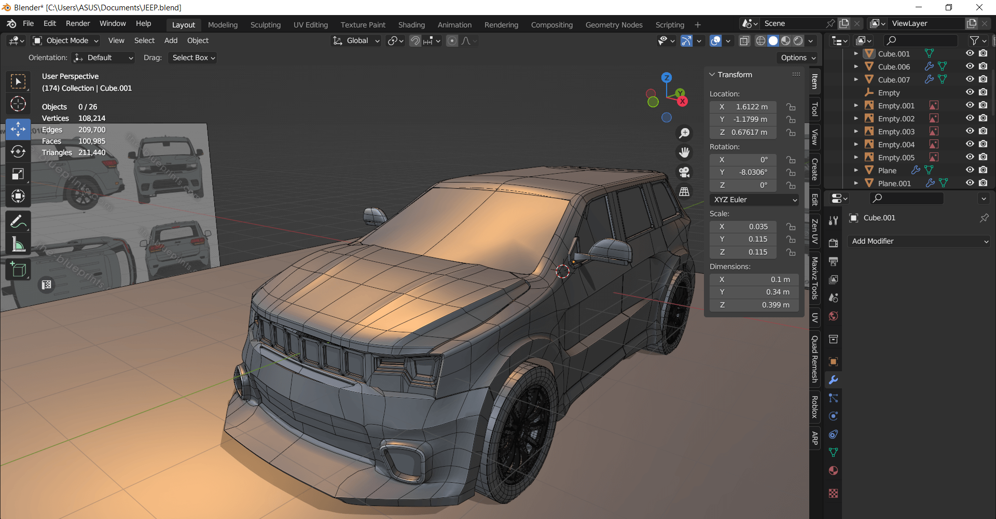Click the Blender logo menu icon
Screen dimensions: 996x519
11,24
